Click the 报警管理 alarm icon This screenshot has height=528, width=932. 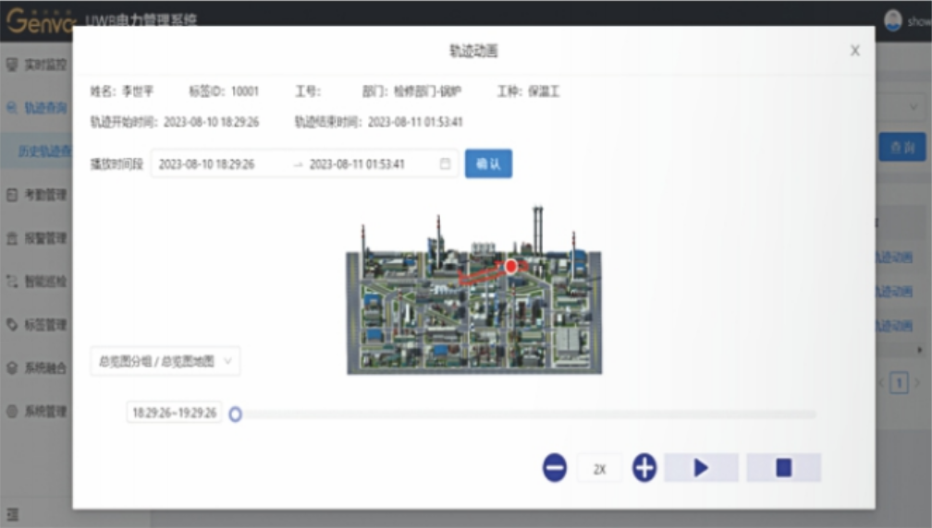(x=12, y=238)
